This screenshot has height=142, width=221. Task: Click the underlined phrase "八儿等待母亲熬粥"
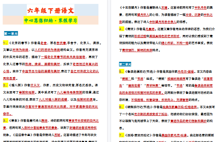[x=69, y=92]
